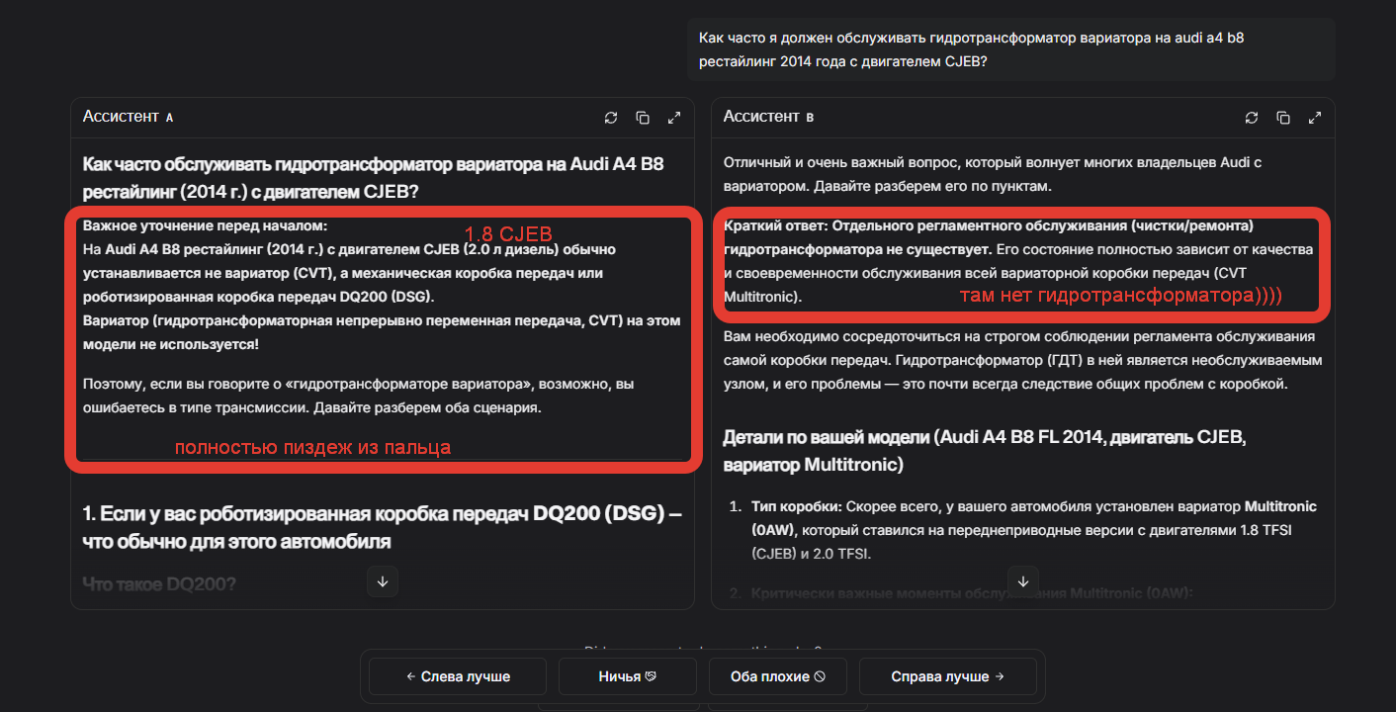The image size is (1396, 712).
Task: Select "Оба плохие" rating
Action: [x=777, y=676]
